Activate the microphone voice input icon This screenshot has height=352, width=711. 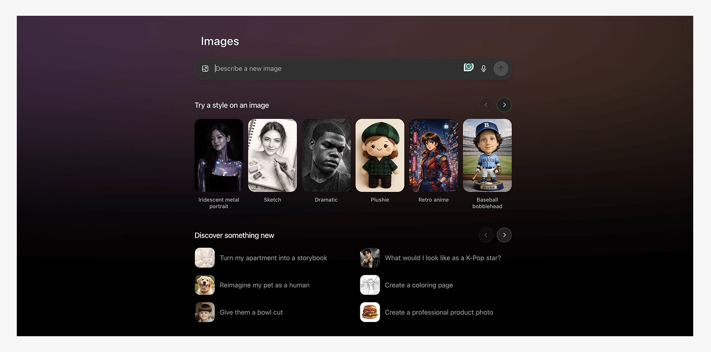484,69
